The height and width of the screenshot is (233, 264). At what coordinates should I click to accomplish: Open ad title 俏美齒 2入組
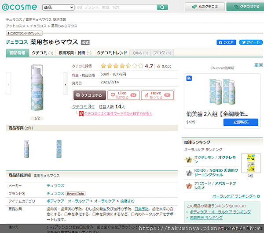coord(217,114)
